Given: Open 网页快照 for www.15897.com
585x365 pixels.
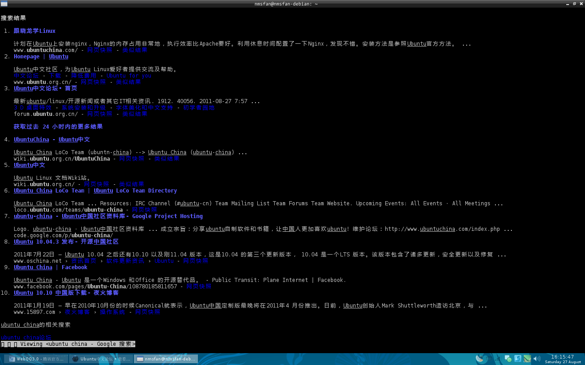Looking at the screenshot, I should pyautogui.click(x=148, y=312).
